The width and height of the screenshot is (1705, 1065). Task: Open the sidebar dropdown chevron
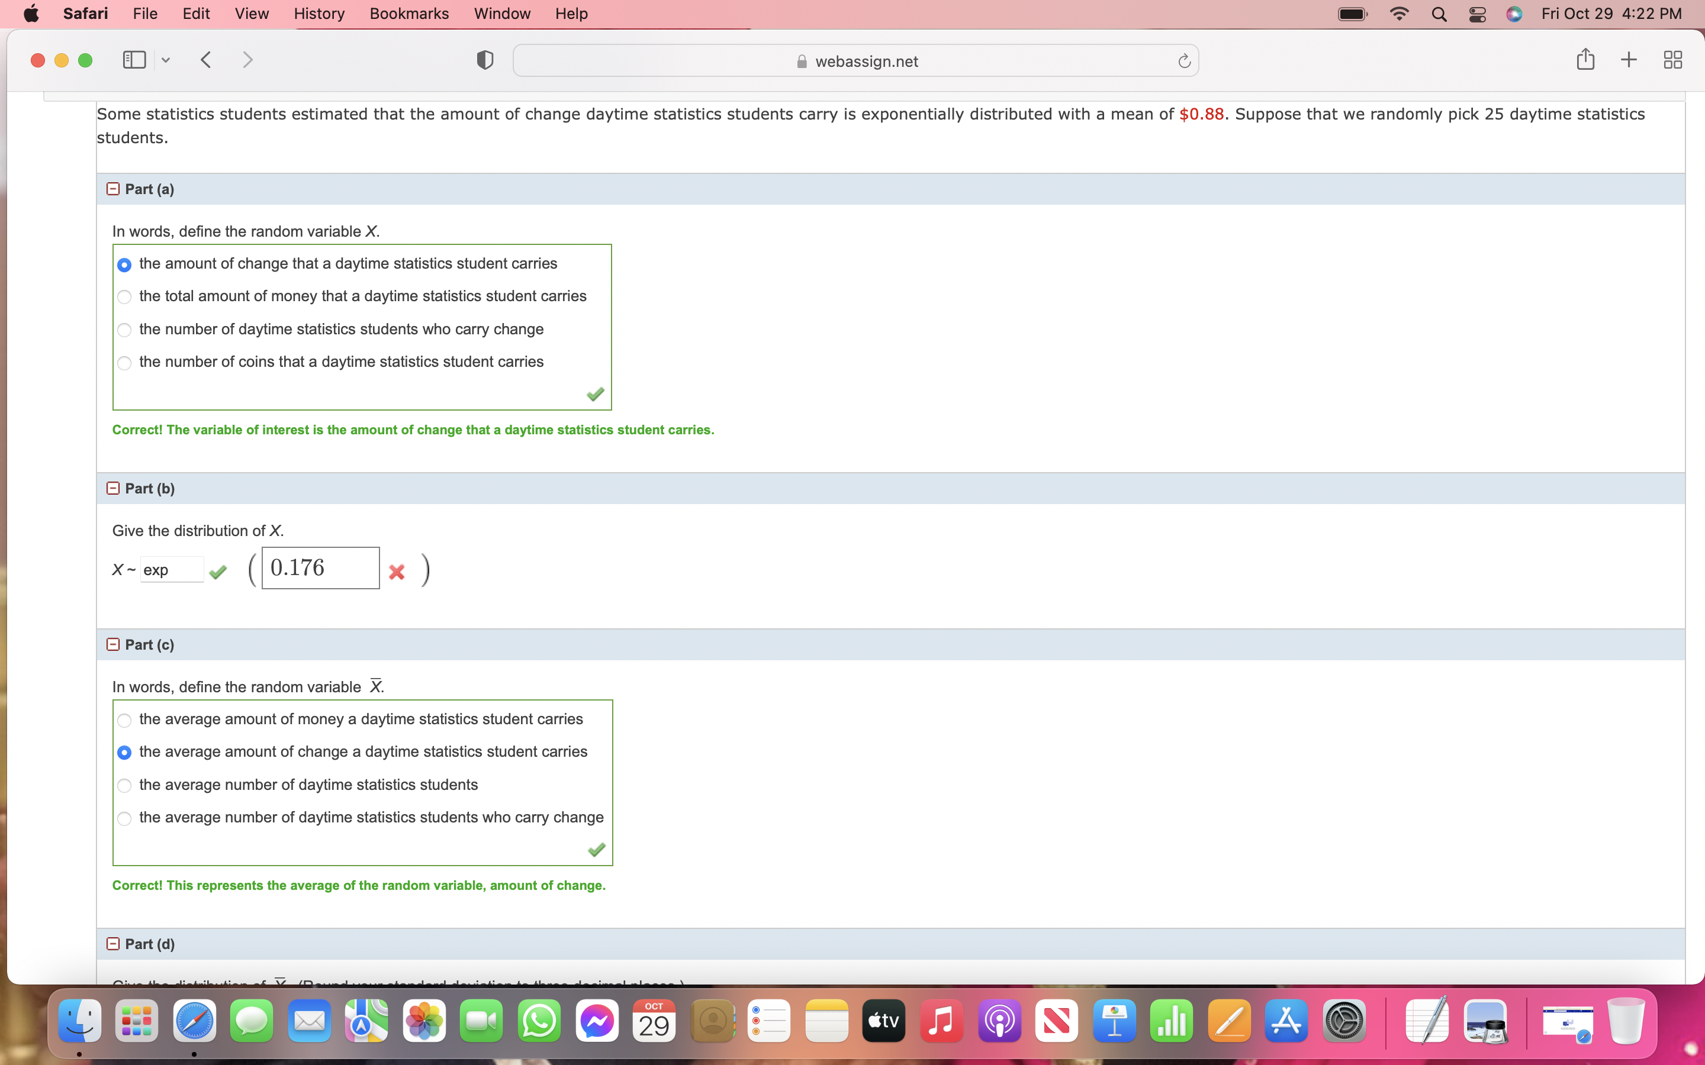click(166, 60)
